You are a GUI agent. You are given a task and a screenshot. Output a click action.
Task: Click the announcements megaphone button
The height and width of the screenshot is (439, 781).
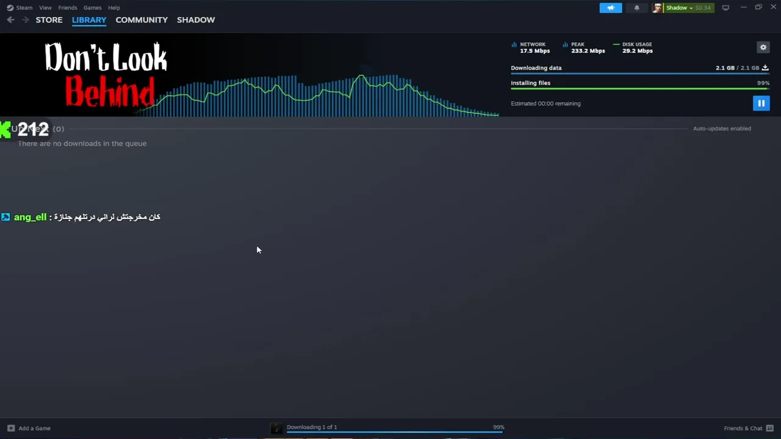(611, 8)
